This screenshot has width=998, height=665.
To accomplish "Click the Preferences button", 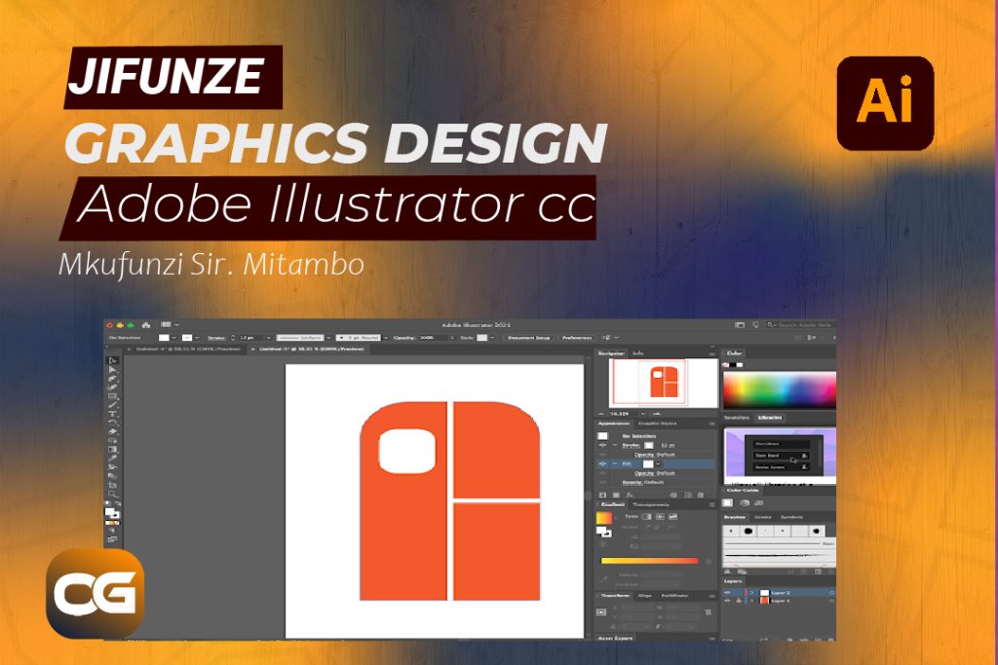I will coord(577,338).
